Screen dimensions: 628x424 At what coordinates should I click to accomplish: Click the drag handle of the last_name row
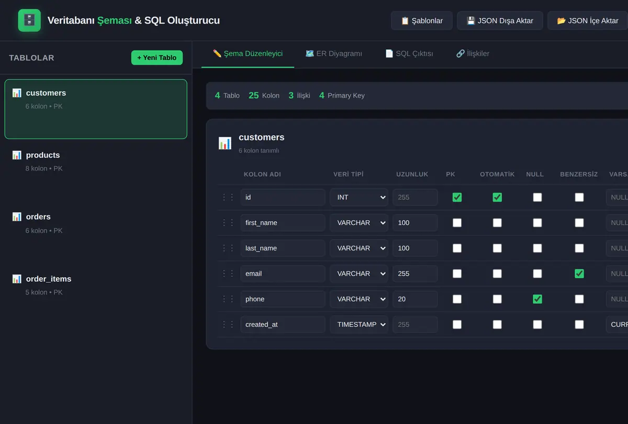coord(228,248)
